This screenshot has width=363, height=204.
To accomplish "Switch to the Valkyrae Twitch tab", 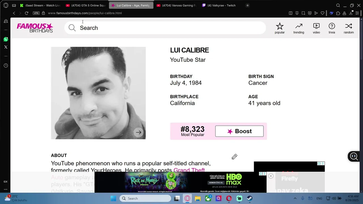I will [221, 5].
